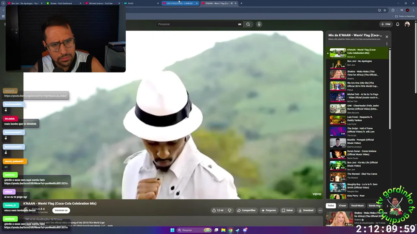The height and width of the screenshot is (234, 417).
Task: Mute the K'NAAN tab via speaker icon
Action: coord(232,3)
